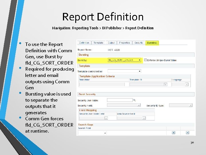Click the Burst Security section header
This screenshot has width=206, height=155.
(x=136, y=94)
